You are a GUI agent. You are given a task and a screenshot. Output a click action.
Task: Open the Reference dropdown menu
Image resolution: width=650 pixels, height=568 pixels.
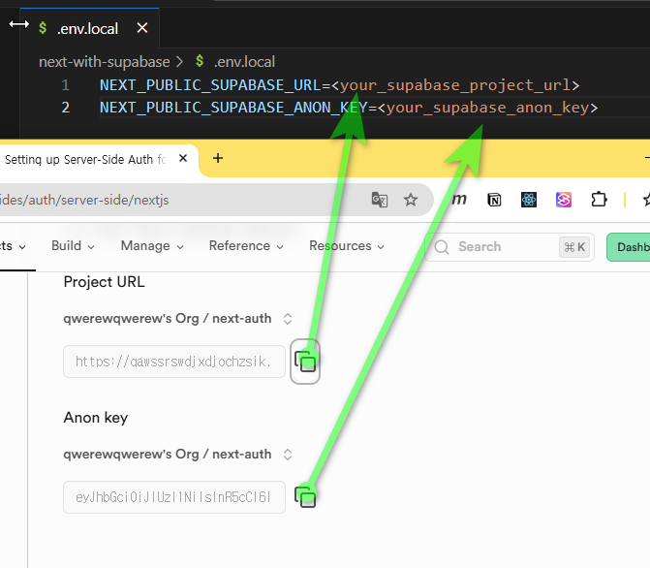point(246,246)
